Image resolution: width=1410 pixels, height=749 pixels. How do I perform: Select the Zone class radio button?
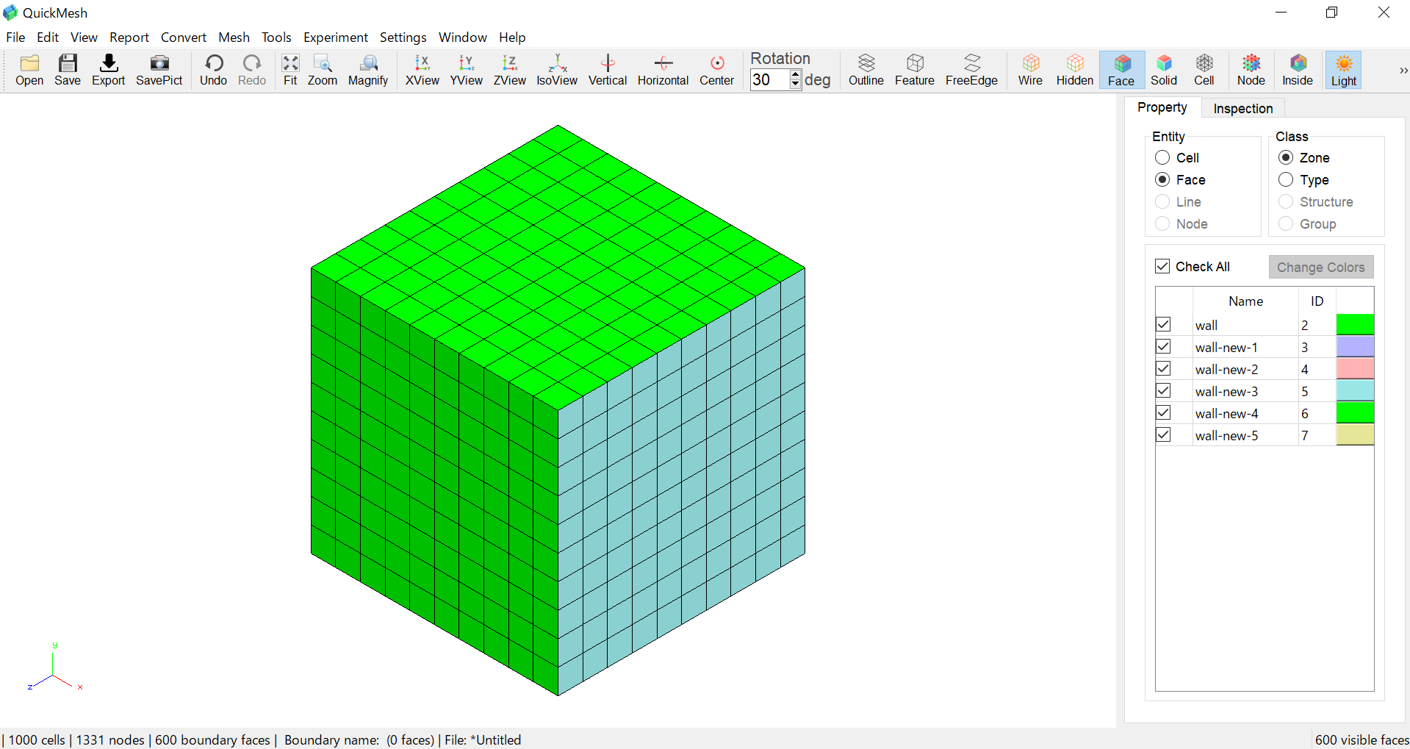1286,158
